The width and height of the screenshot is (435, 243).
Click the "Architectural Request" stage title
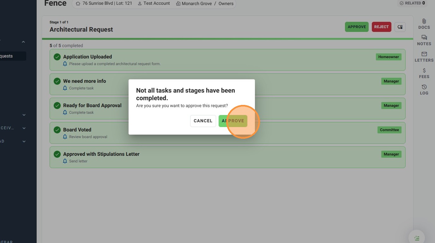(x=81, y=29)
